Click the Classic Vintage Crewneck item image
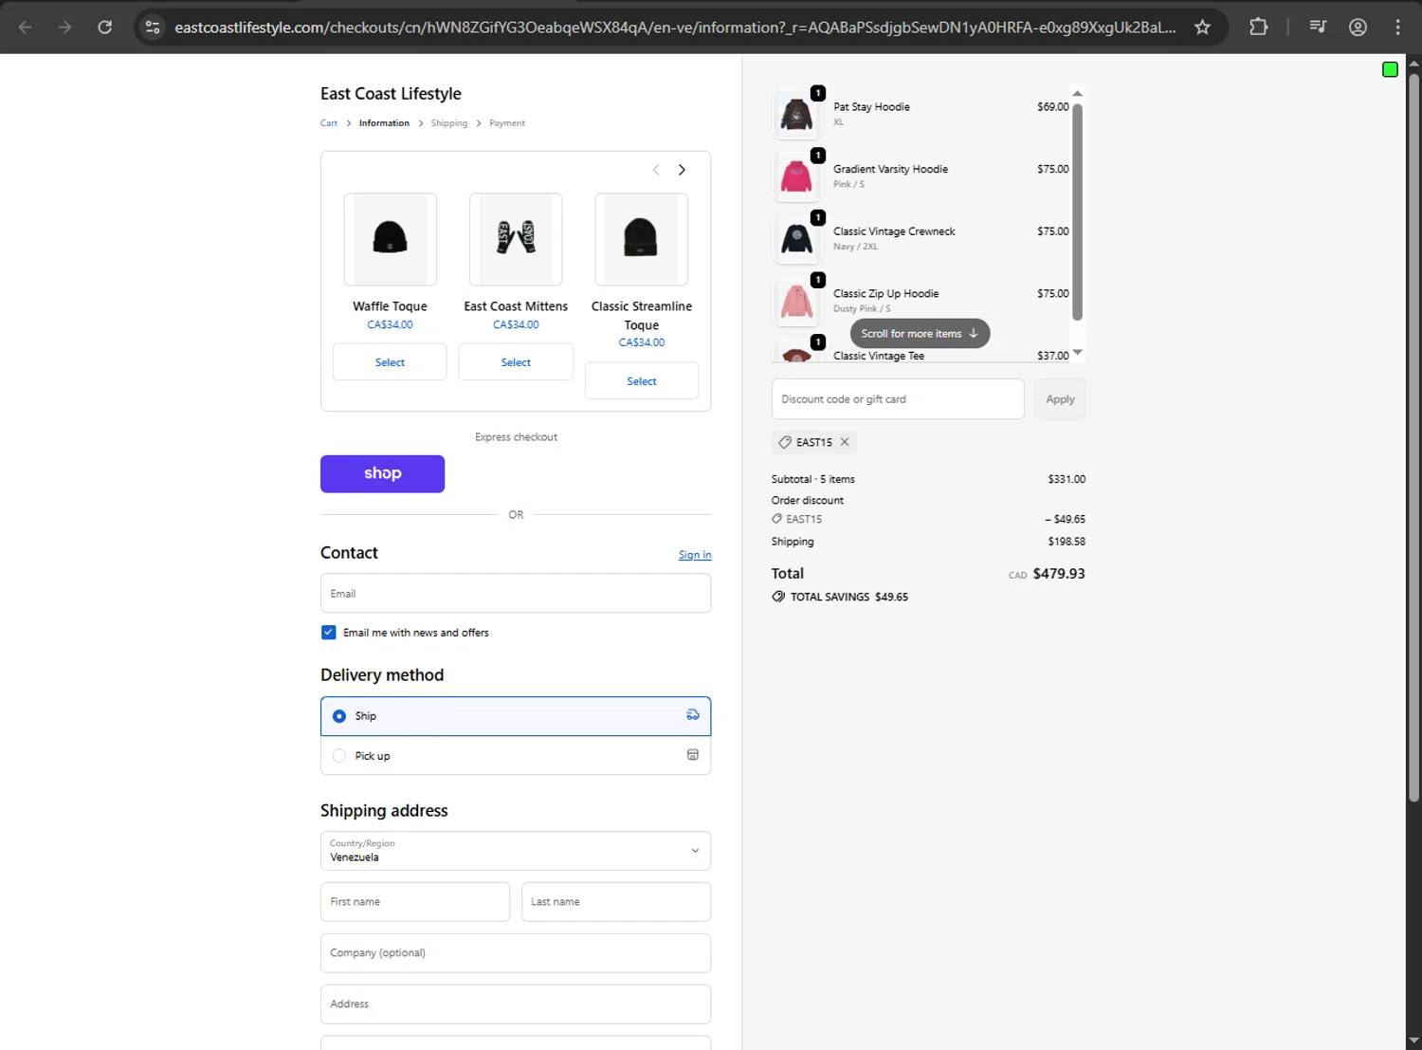Image resolution: width=1422 pixels, height=1050 pixels. [x=796, y=239]
